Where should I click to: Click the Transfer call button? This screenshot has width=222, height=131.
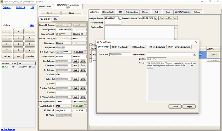[x=30, y=56]
